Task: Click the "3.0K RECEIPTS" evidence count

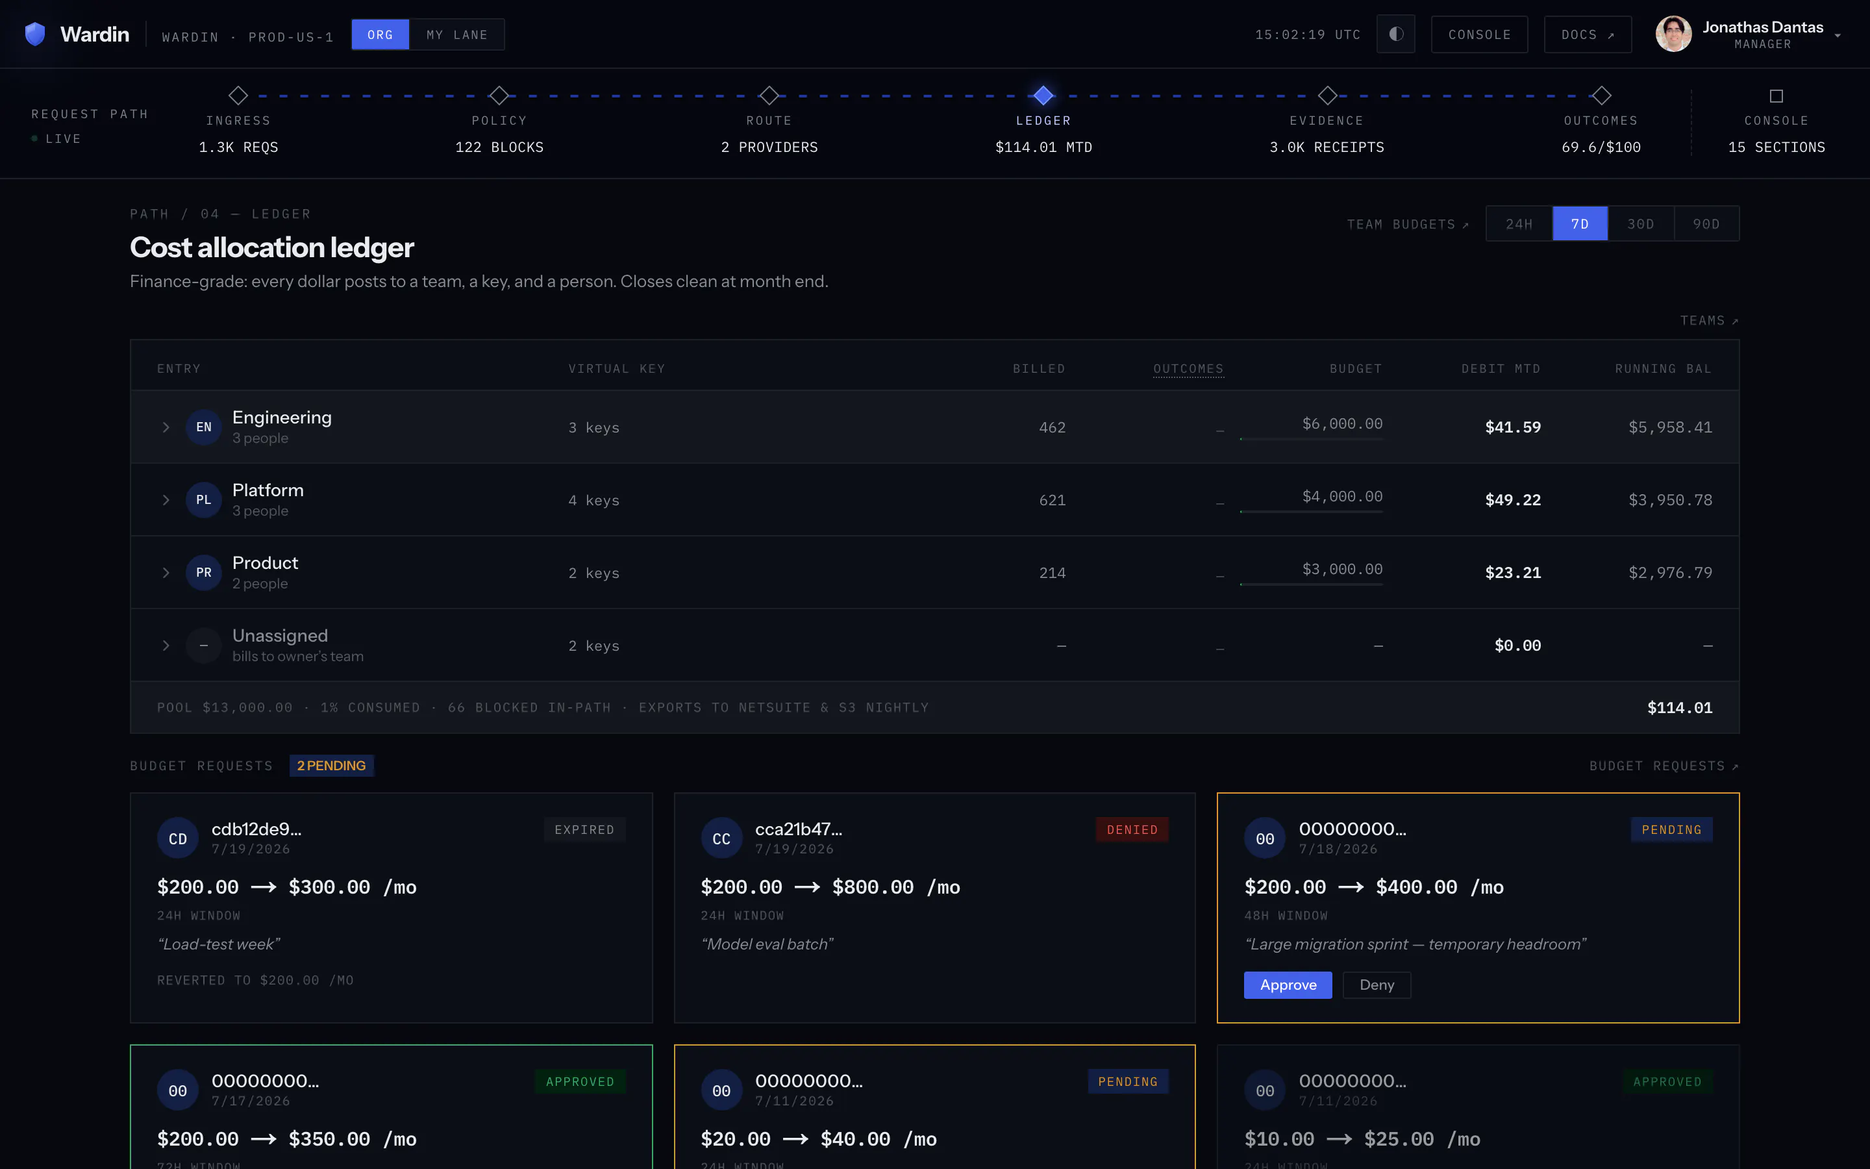Action: pos(1327,147)
